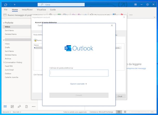Select the Conversation History folder
This screenshot has height=115, width=158.
point(13,62)
